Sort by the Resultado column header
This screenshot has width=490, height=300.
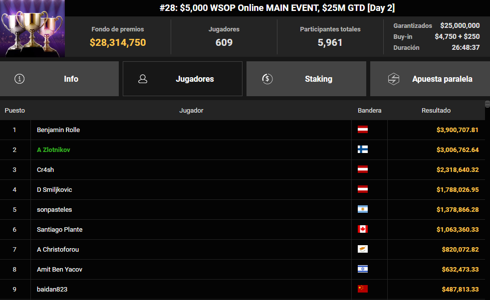436,110
